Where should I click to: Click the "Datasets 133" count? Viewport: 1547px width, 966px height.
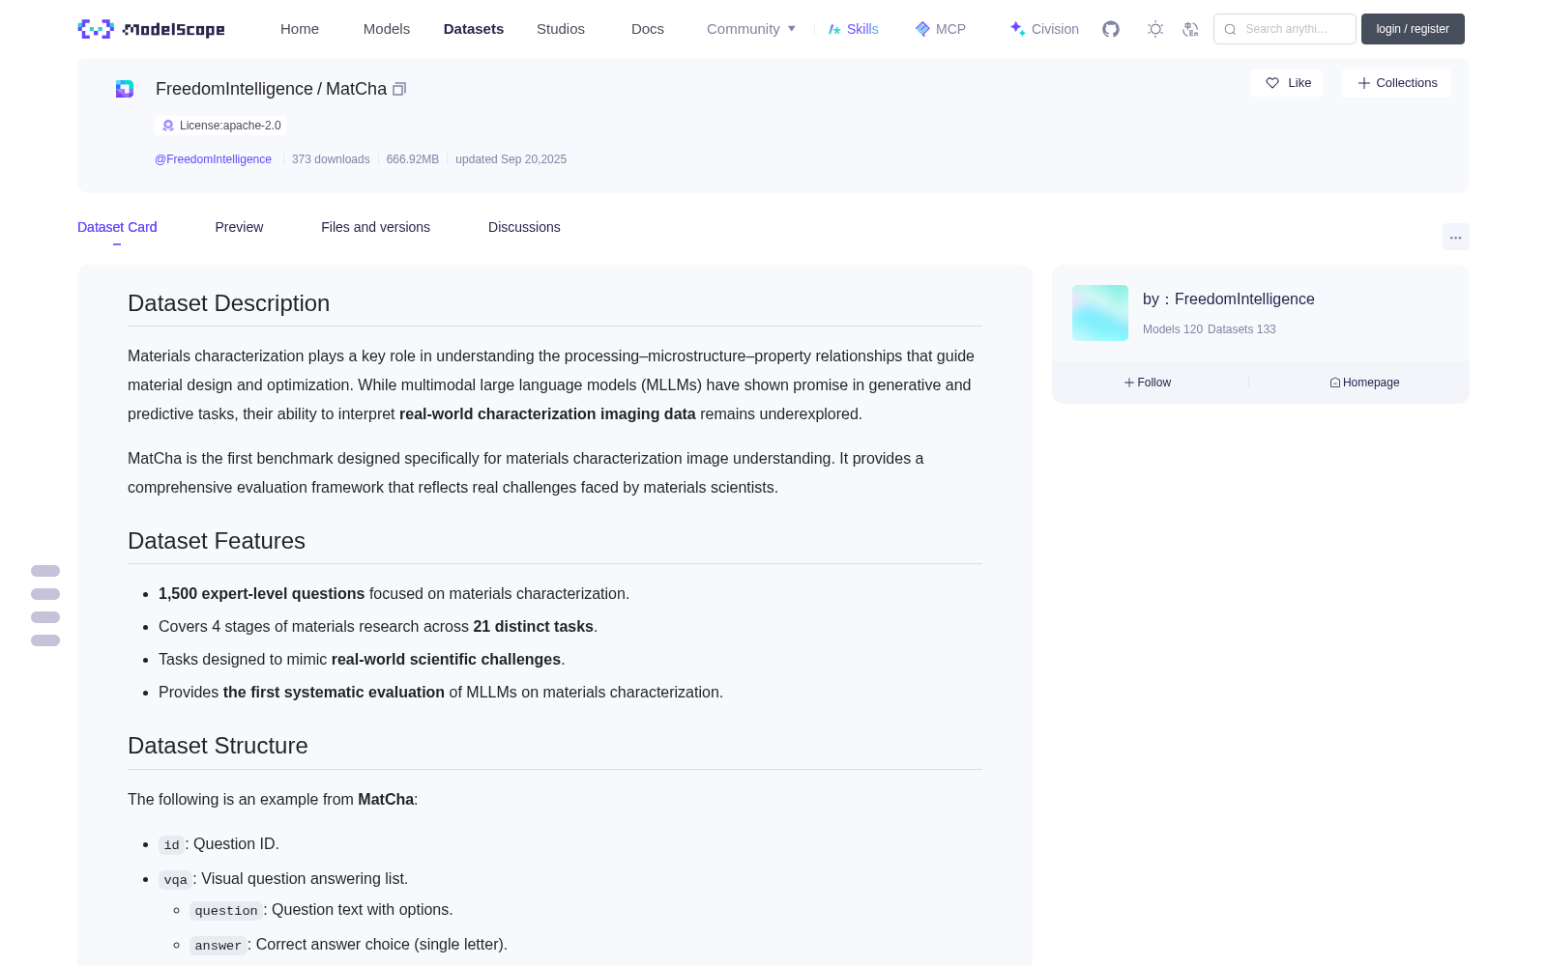pyautogui.click(x=1241, y=329)
